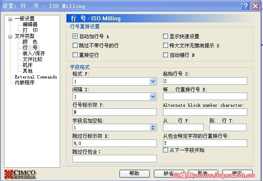263x181 pixels.
Task: Click the 从...行 F input field
Action: pyautogui.click(x=183, y=127)
